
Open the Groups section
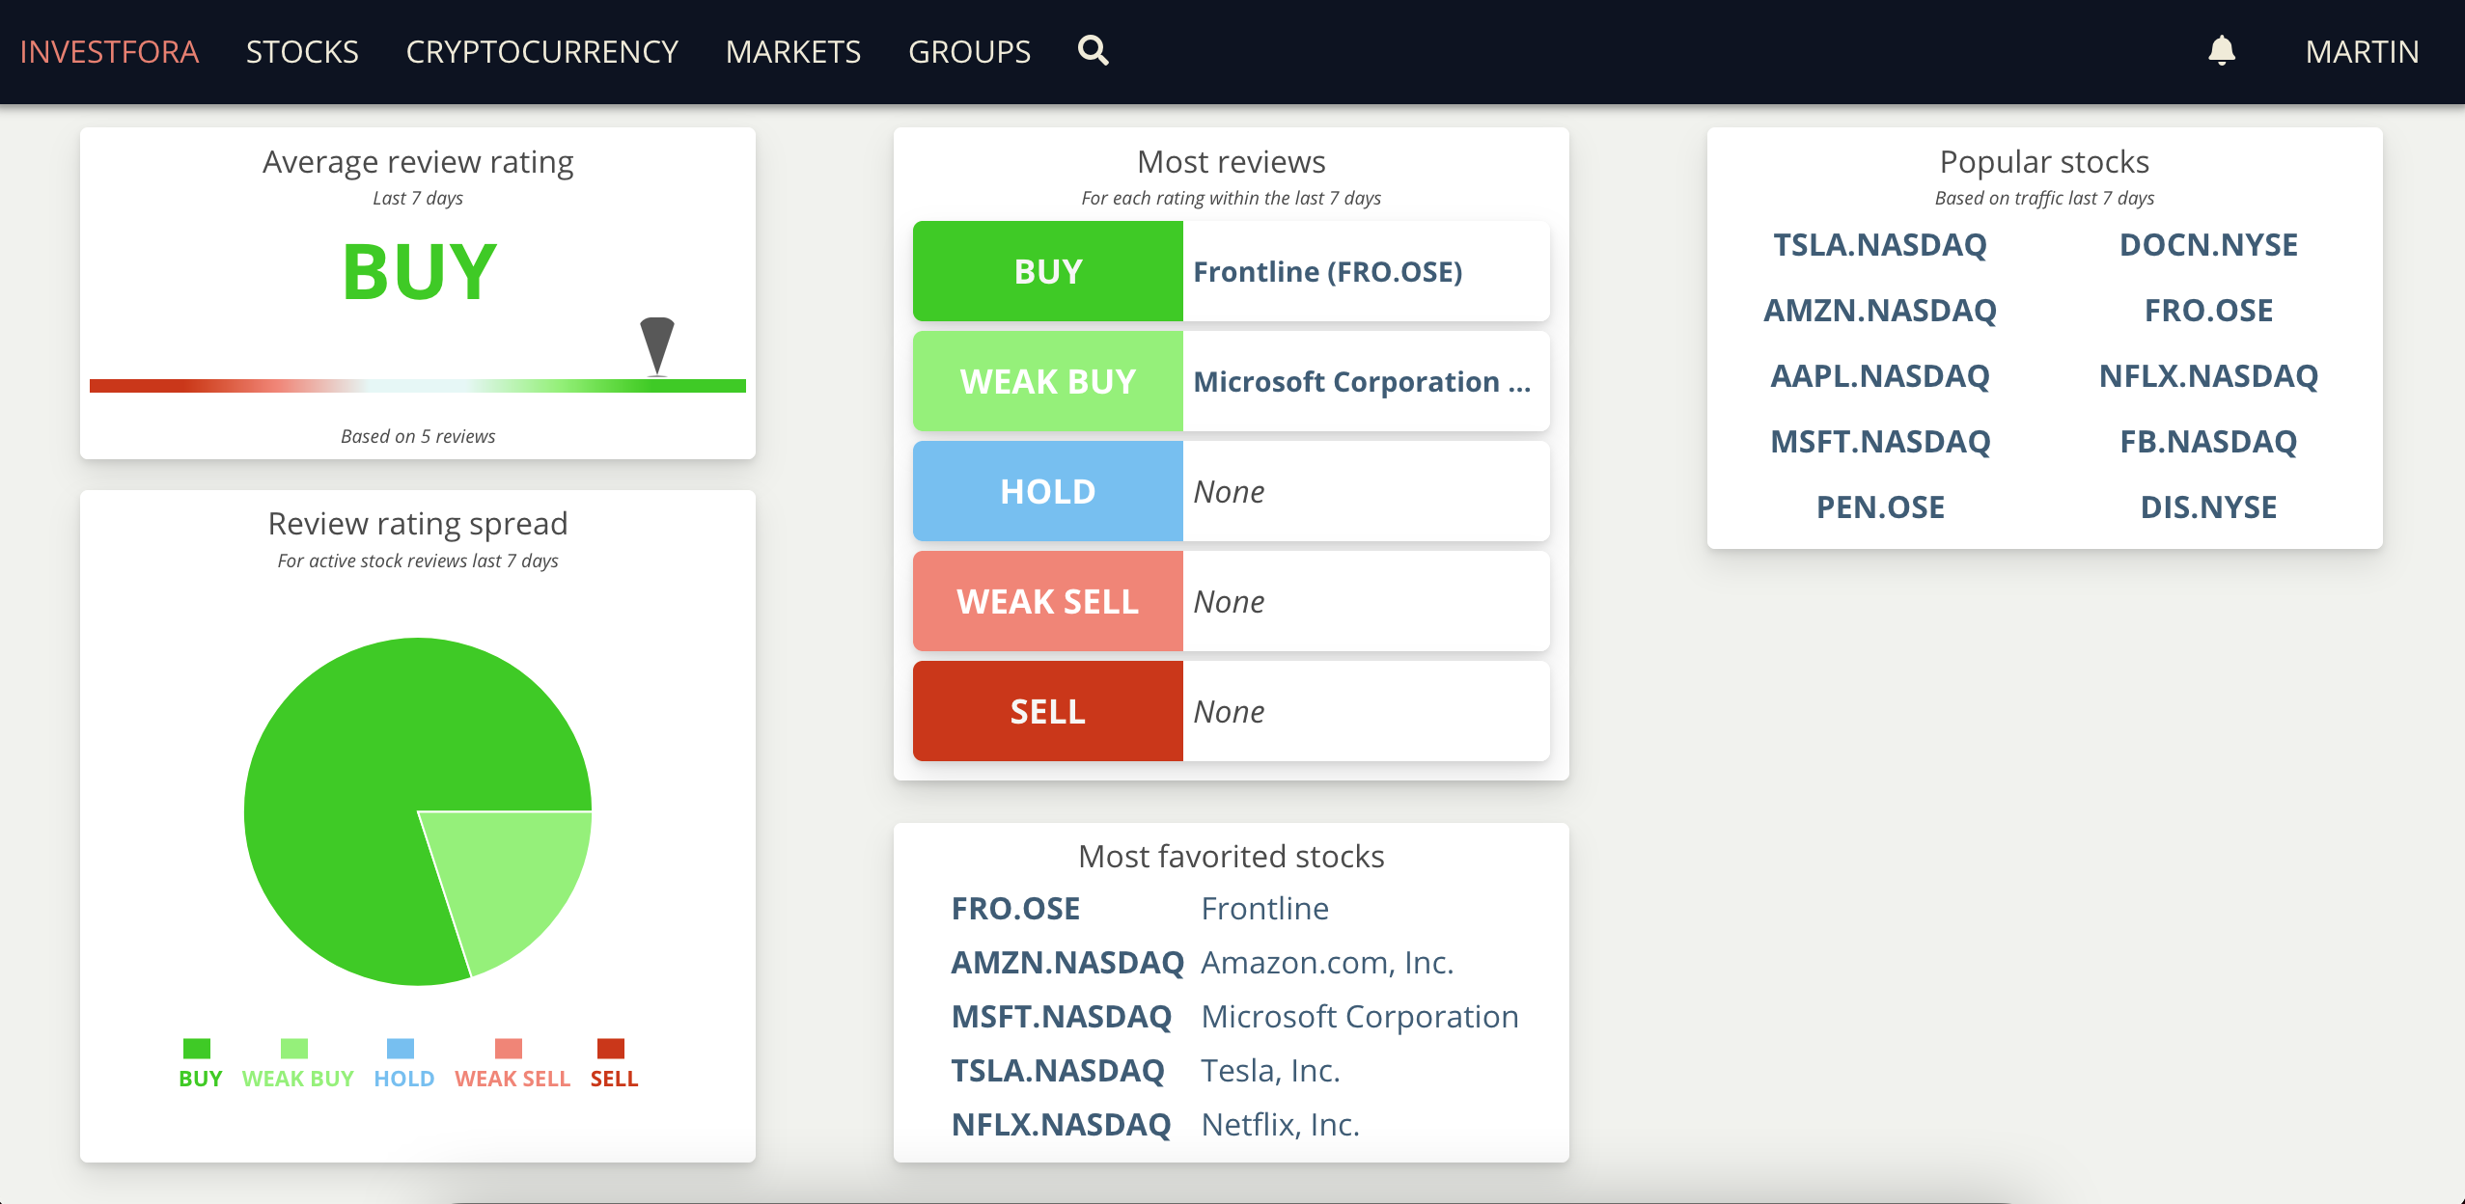click(969, 51)
